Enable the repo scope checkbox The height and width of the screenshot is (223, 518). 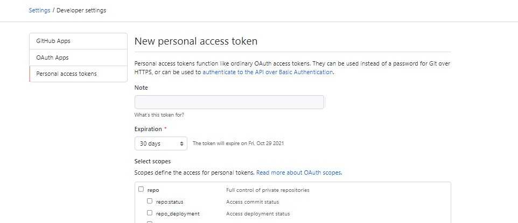click(141, 189)
